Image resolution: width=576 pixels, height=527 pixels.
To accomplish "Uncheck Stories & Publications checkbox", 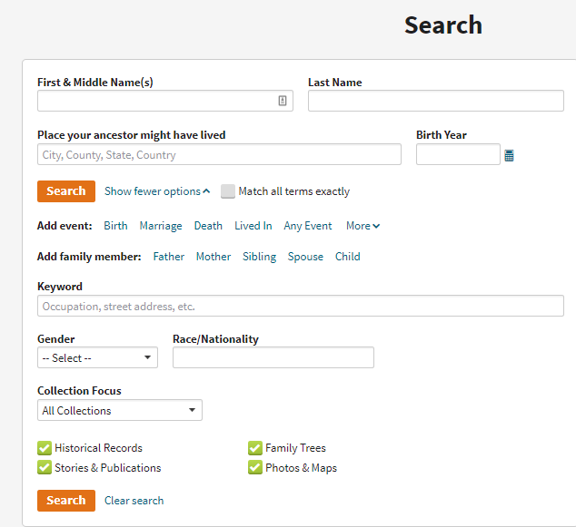I will 45,468.
